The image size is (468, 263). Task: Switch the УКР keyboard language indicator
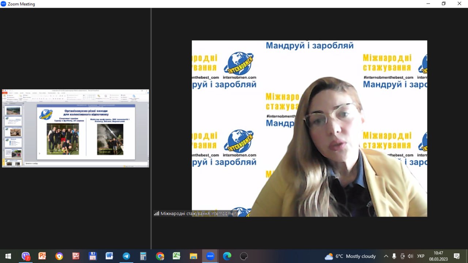[421, 256]
